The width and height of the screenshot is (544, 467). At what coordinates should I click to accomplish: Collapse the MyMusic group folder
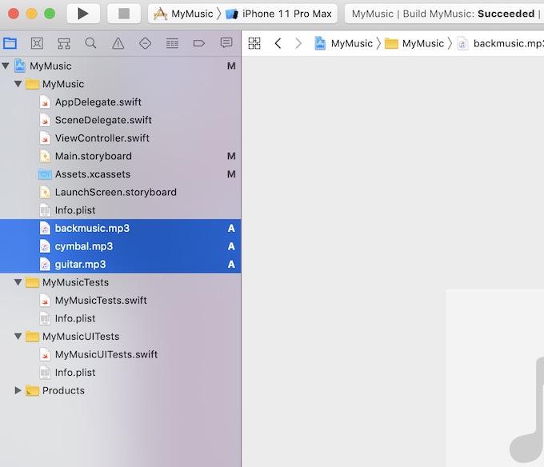(18, 84)
